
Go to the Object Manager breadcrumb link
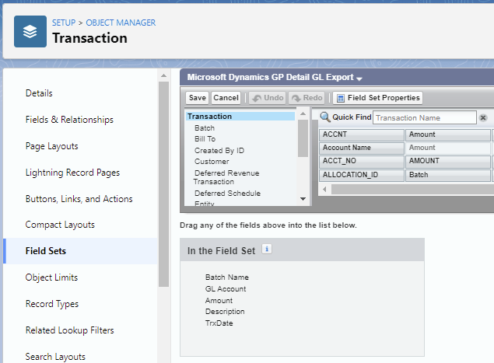121,23
